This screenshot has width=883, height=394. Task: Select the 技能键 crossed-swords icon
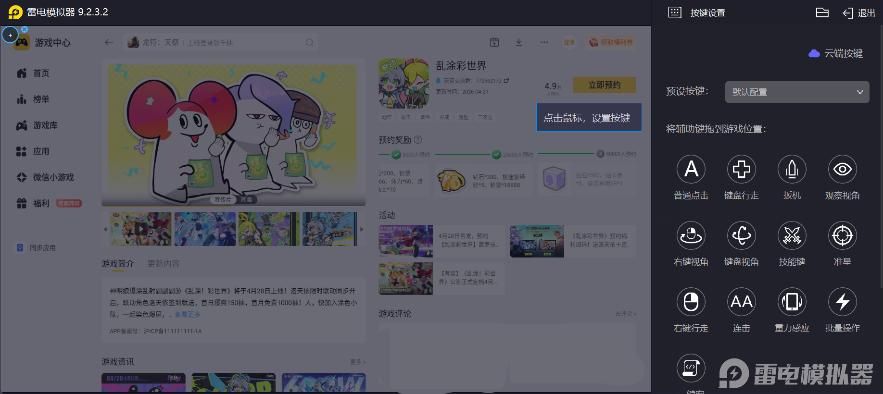pyautogui.click(x=792, y=235)
